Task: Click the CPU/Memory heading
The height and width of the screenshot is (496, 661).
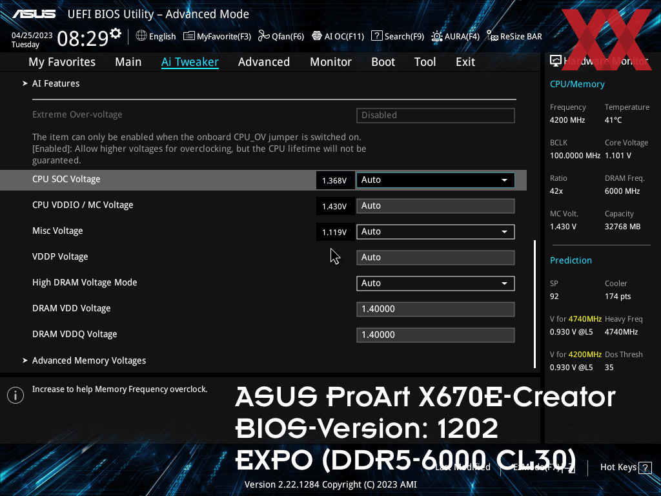Action: [577, 85]
